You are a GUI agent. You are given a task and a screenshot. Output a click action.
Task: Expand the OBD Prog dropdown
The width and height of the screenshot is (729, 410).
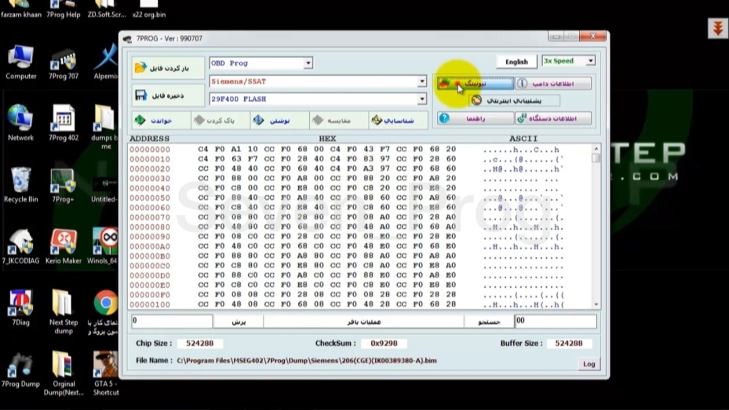(308, 63)
